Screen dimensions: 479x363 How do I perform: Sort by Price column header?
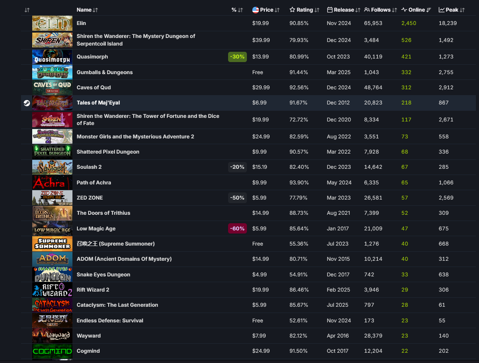pos(266,10)
